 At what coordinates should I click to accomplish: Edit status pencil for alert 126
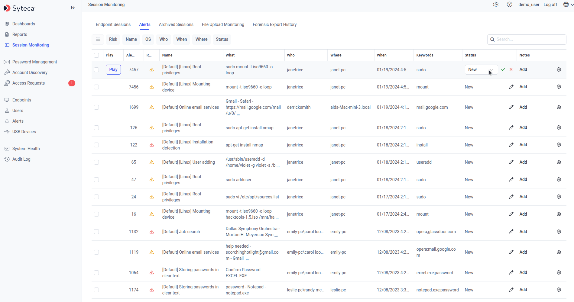[511, 127]
